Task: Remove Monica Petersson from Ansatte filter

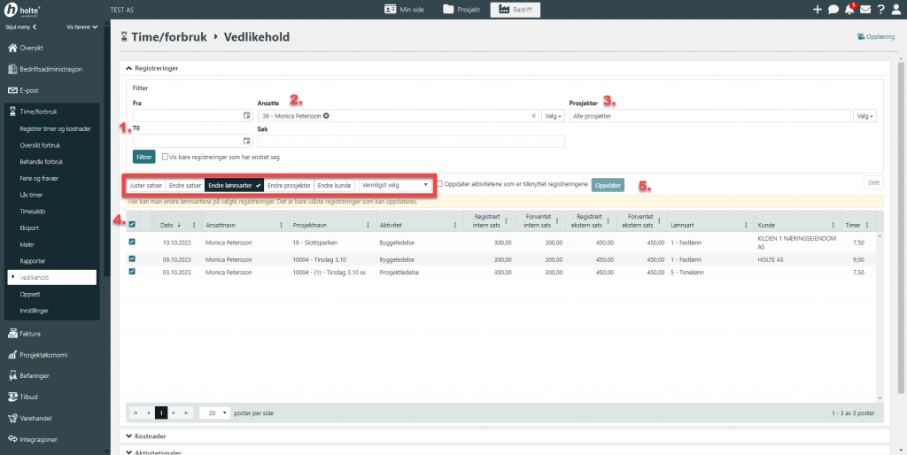Action: (x=326, y=116)
